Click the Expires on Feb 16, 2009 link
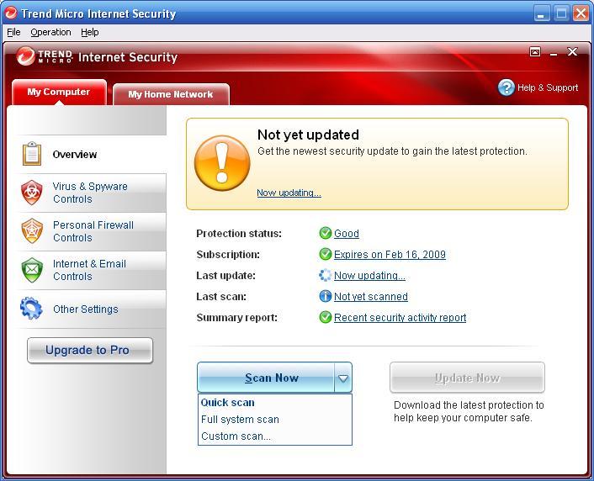Viewport: 594px width, 481px height. 390,255
